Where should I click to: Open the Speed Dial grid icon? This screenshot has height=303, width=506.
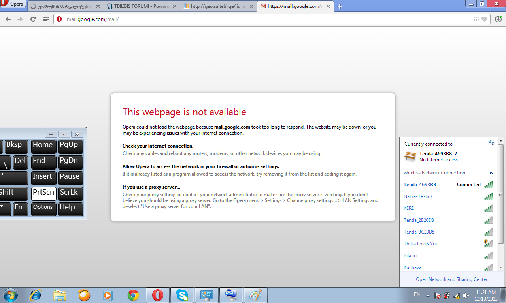[x=46, y=19]
